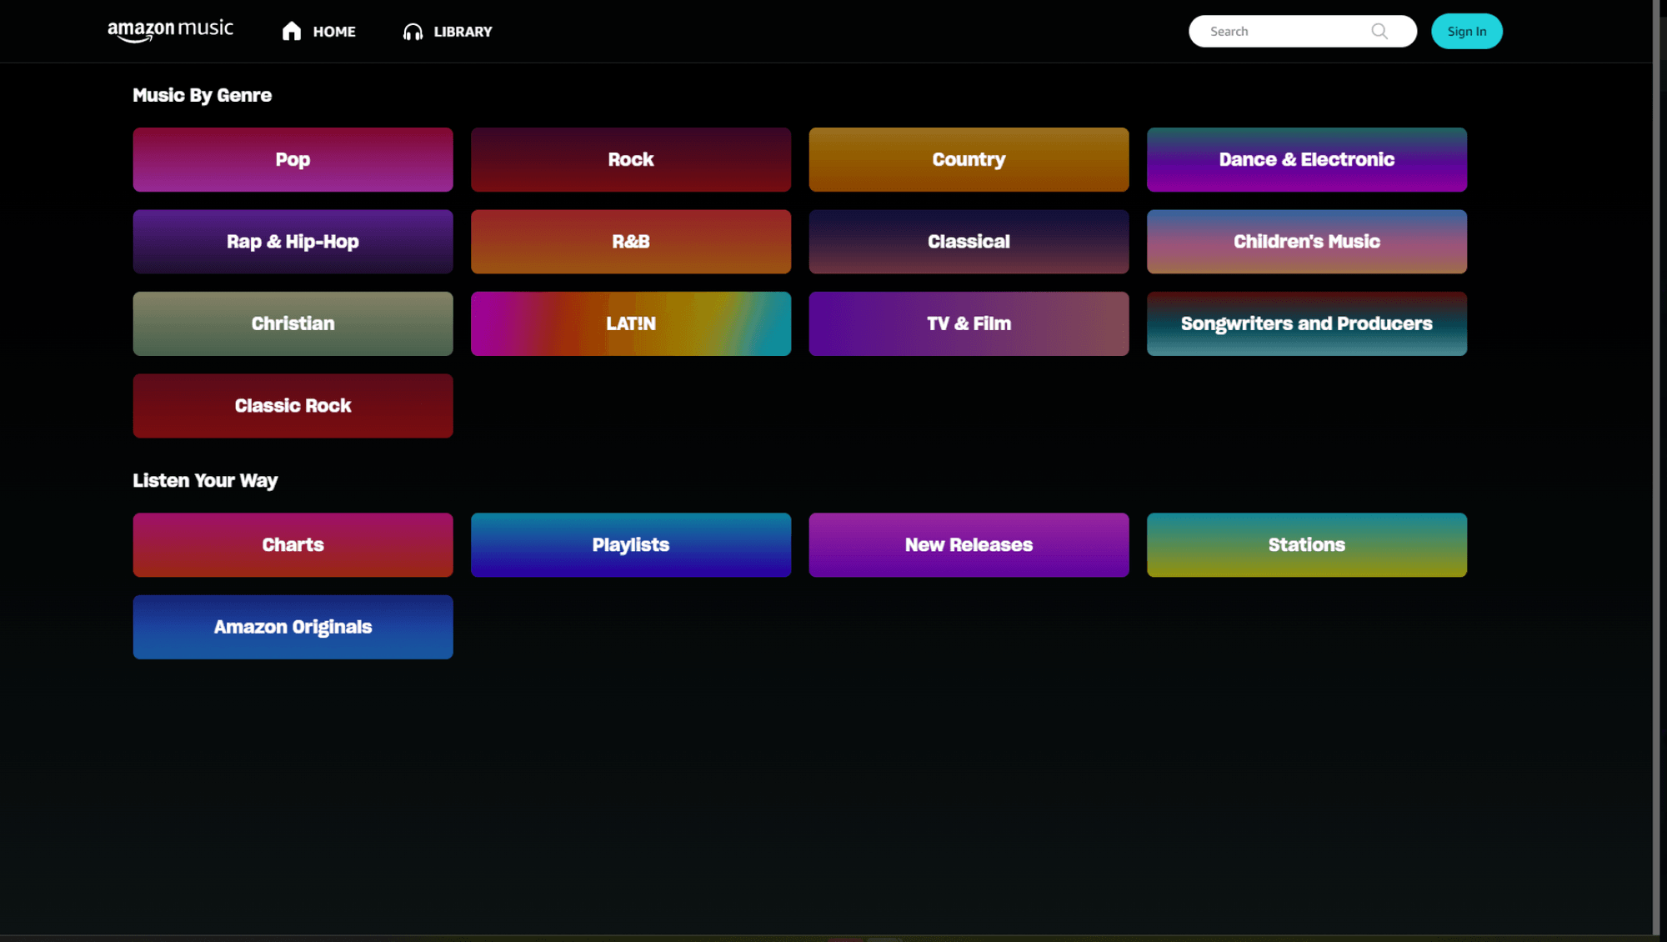
Task: Focus the Search input field
Action: tap(1302, 31)
